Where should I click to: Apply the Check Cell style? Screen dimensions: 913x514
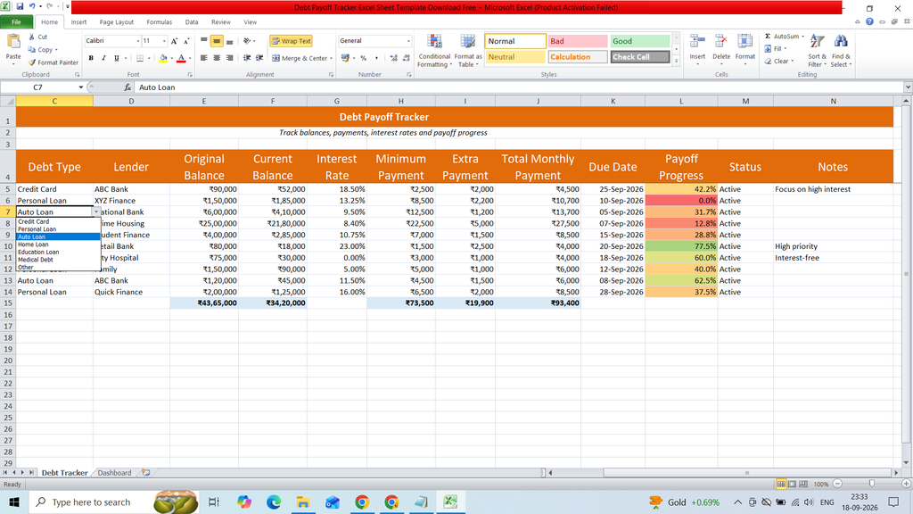640,57
